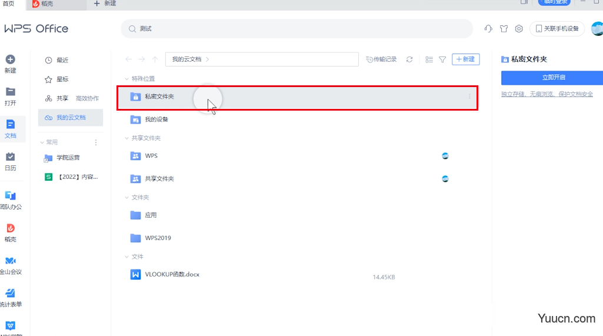The width and height of the screenshot is (603, 336).
Task: Go up one folder level arrow
Action: (155, 59)
